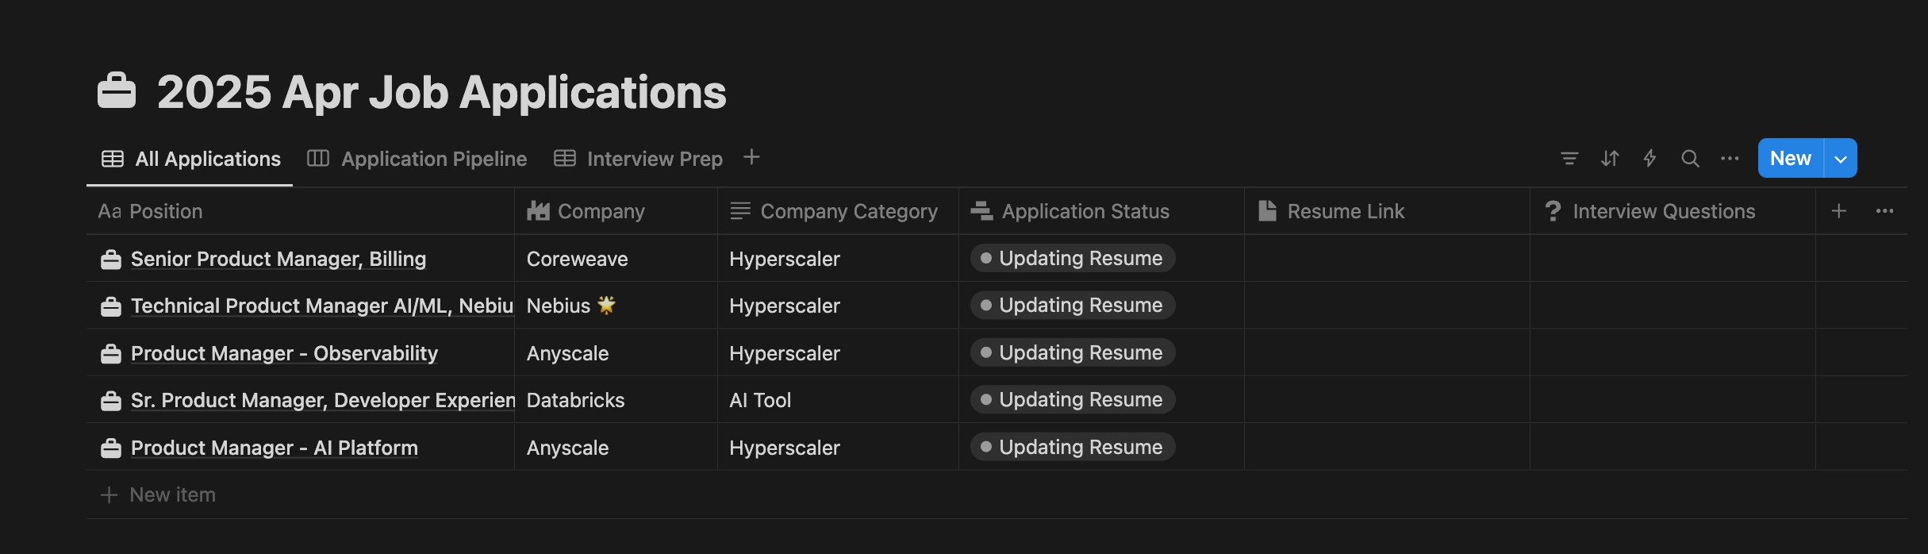Click the question mark icon in Interview Questions header
This screenshot has width=1928, height=554.
coord(1553,211)
